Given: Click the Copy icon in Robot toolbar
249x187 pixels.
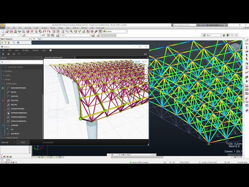Looking at the screenshot, I should pos(36,31).
